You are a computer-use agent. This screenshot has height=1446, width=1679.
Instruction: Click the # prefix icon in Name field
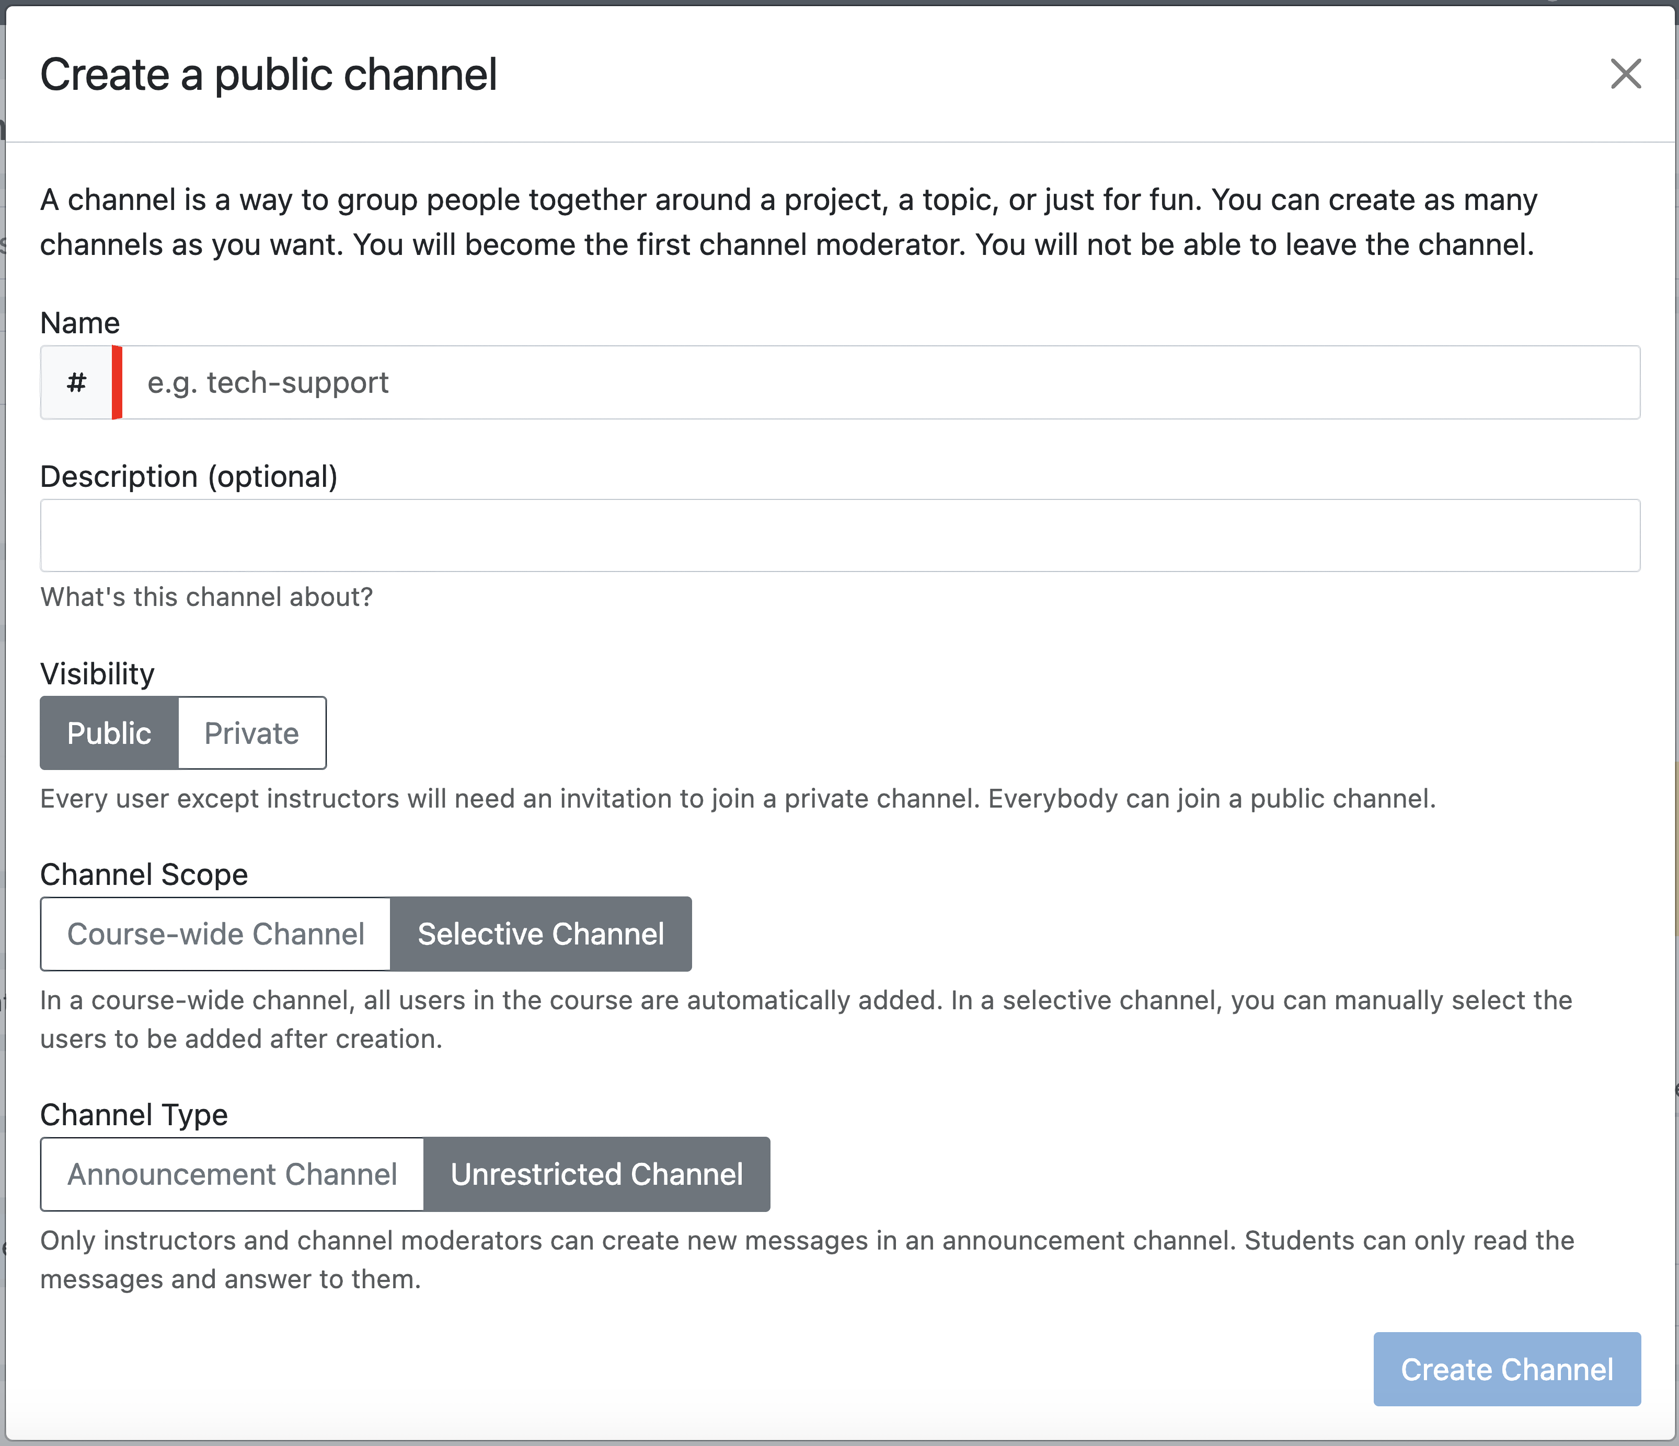click(76, 382)
